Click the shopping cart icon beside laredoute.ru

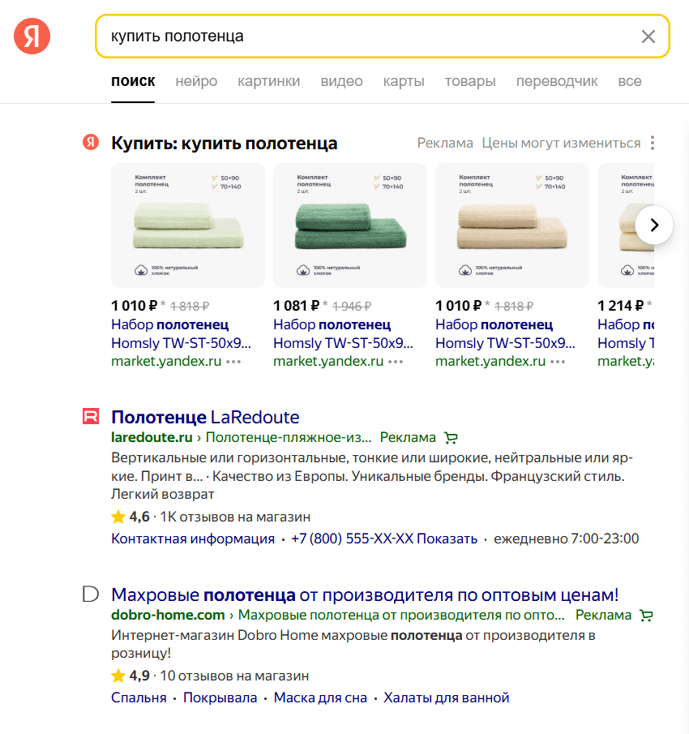[x=451, y=438]
